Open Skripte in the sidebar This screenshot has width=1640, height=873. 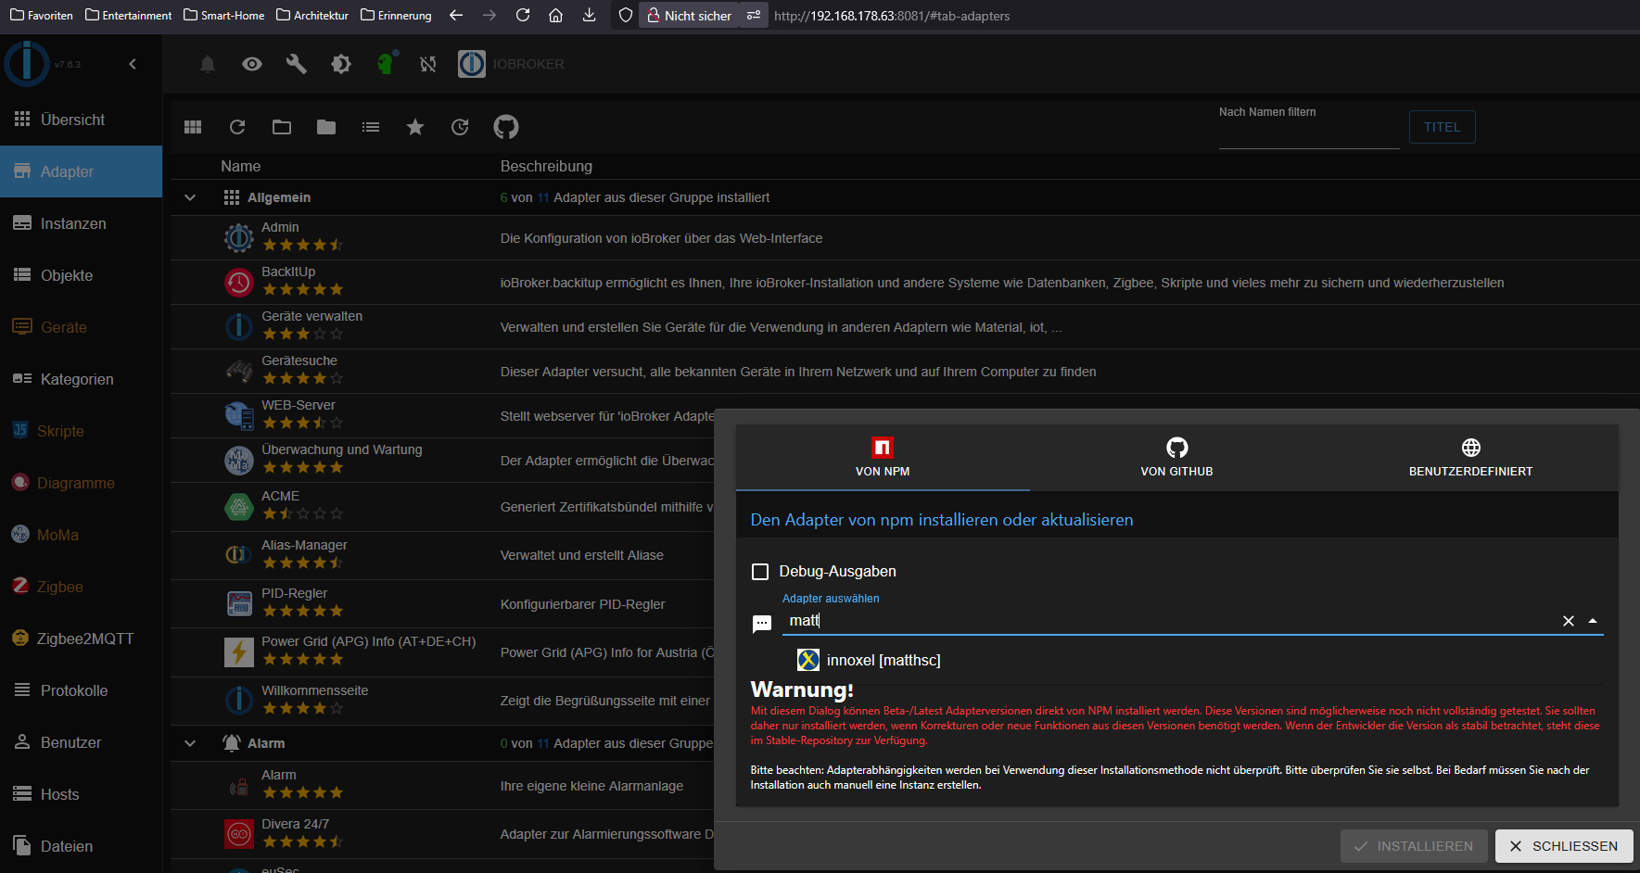pos(81,431)
